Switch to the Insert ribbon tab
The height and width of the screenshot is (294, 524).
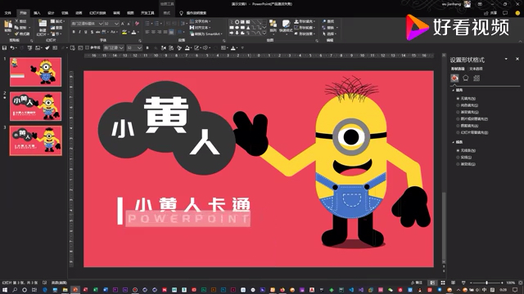pos(37,13)
